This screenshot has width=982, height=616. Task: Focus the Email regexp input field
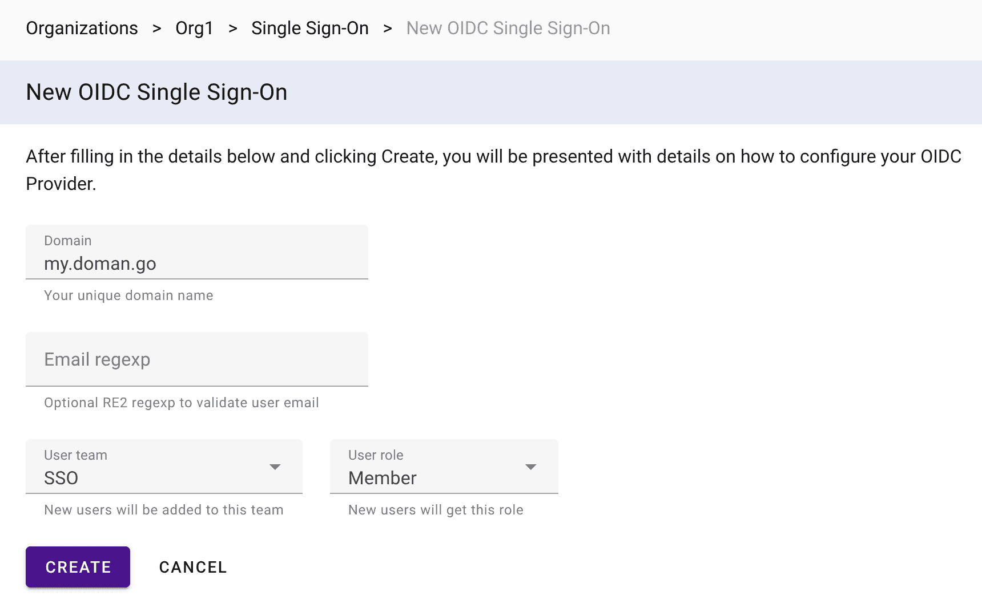pyautogui.click(x=196, y=359)
